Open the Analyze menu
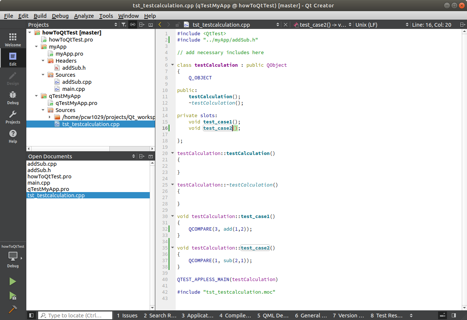 84,16
